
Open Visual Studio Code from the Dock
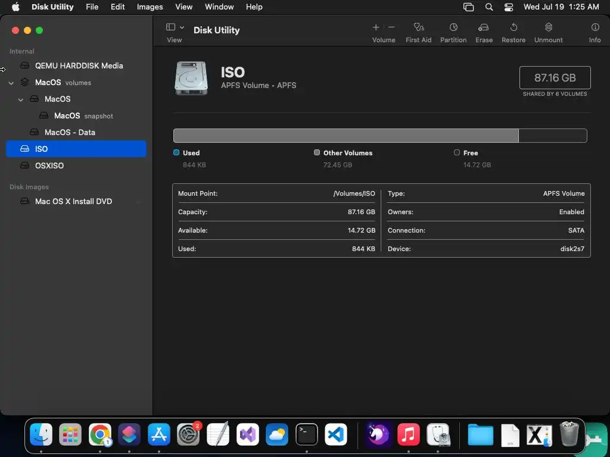coord(336,434)
